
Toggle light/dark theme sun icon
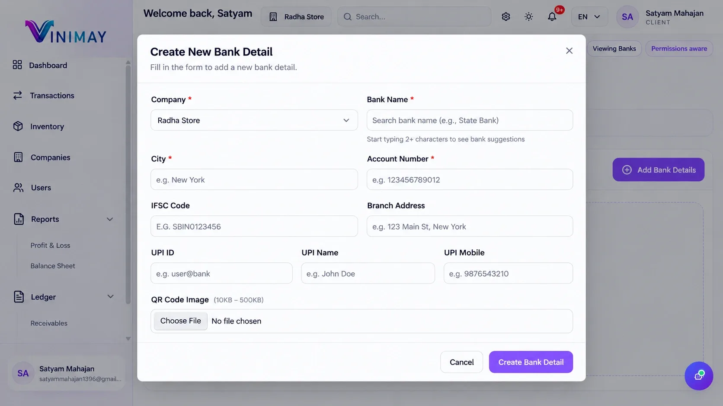528,16
